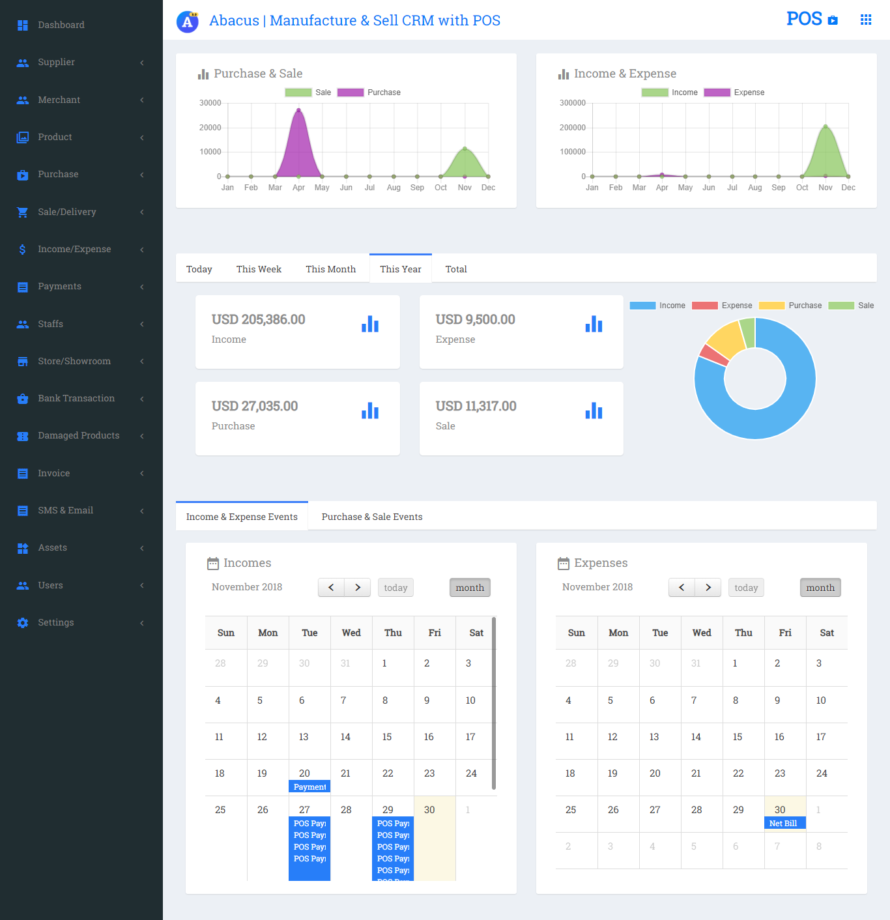The width and height of the screenshot is (890, 920).
Task: Click the Bank Transaction briefcase icon
Action: pyautogui.click(x=23, y=399)
